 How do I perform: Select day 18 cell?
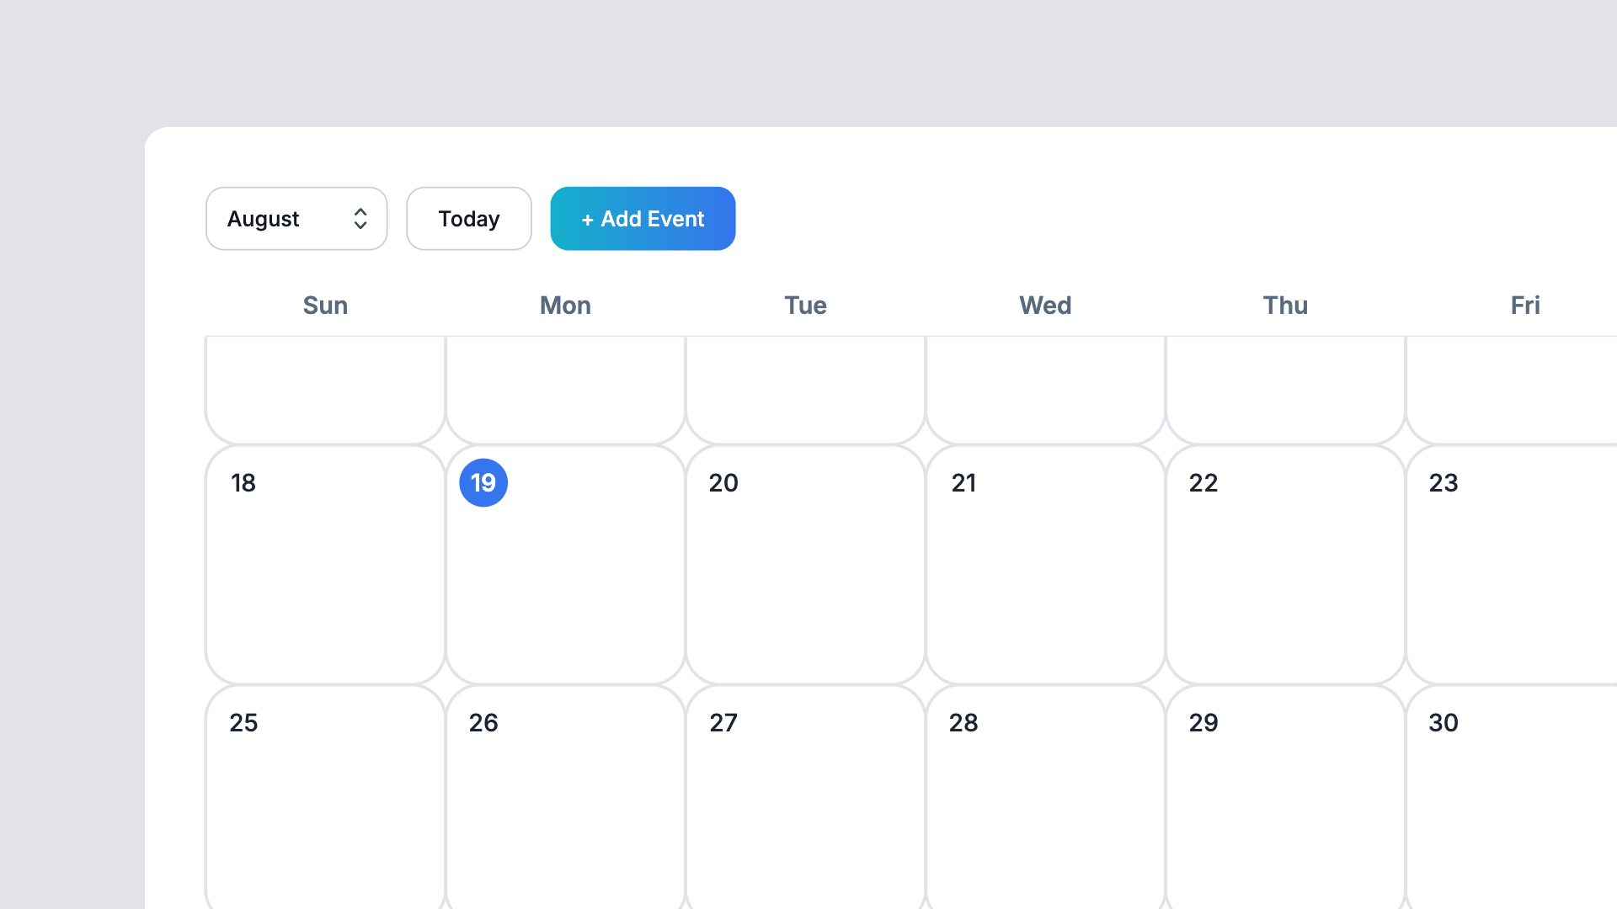325,565
